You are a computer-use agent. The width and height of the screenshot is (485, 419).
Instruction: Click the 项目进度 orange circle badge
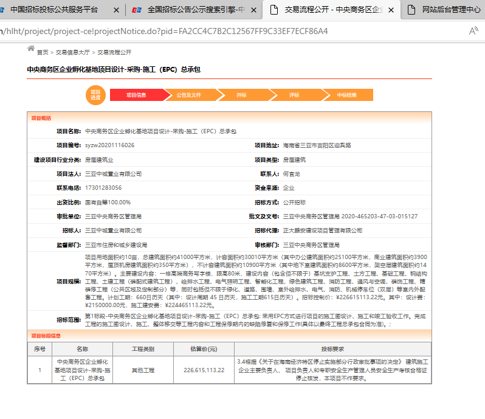(95, 95)
